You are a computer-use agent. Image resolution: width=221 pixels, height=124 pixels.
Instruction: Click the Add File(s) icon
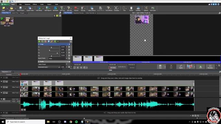[39, 9]
